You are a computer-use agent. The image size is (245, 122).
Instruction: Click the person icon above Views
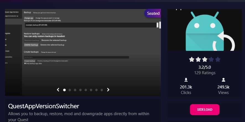click(x=223, y=80)
